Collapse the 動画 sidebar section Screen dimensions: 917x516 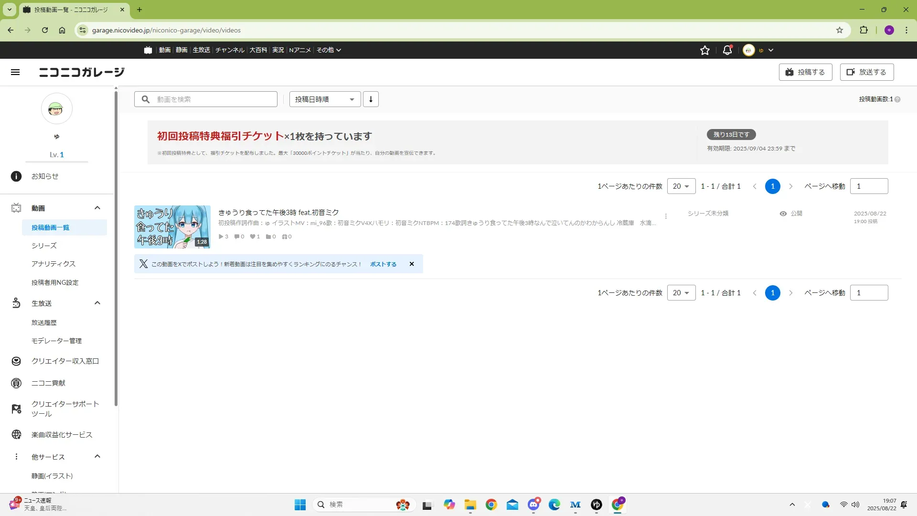point(97,208)
